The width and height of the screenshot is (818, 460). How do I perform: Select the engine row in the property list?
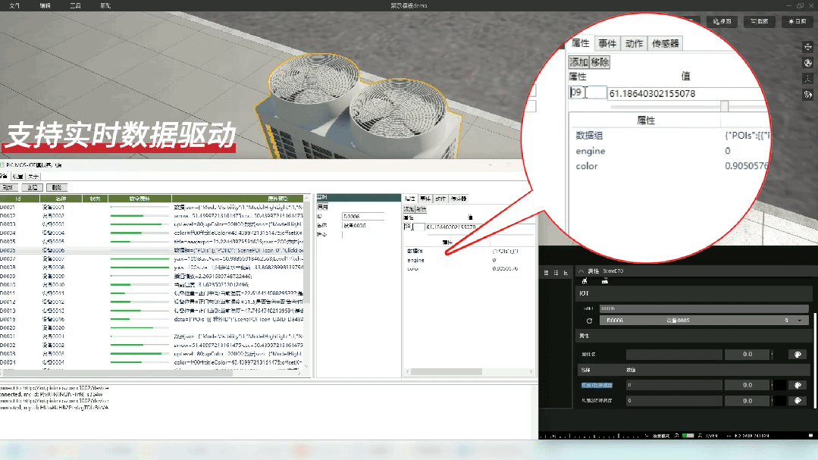[x=469, y=260]
